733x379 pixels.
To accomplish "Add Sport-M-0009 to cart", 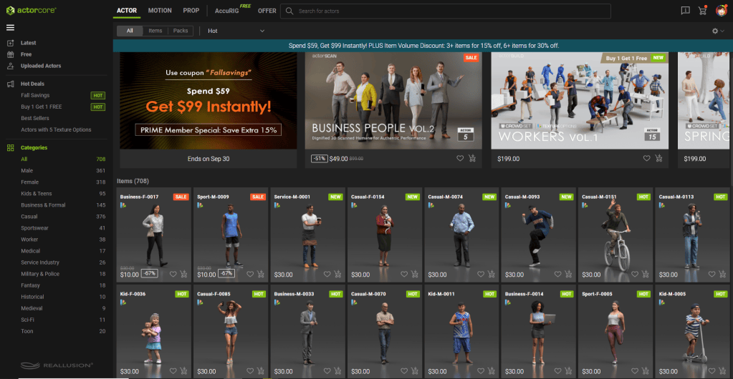I will 261,274.
